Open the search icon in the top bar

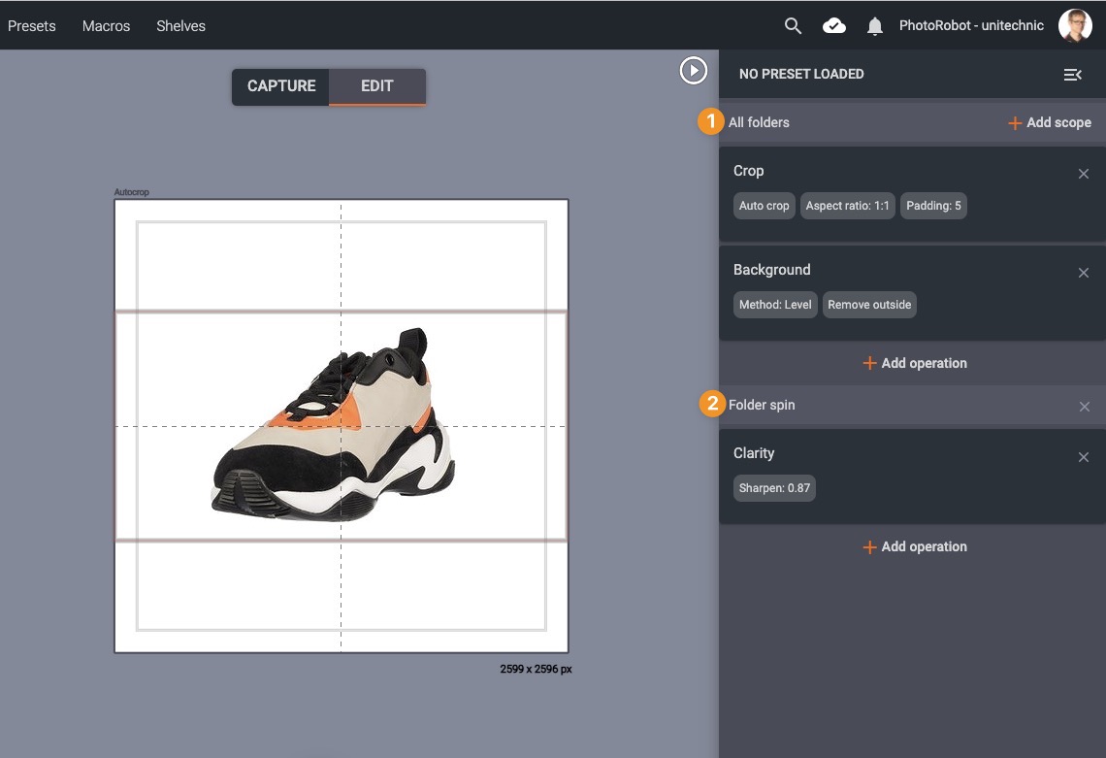pos(793,25)
